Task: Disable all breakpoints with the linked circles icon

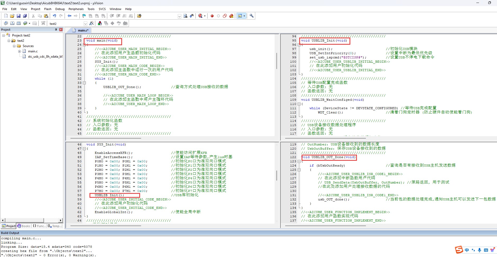Action: 225,16
